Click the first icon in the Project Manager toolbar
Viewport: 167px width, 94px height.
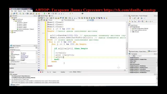[x=130, y=18]
